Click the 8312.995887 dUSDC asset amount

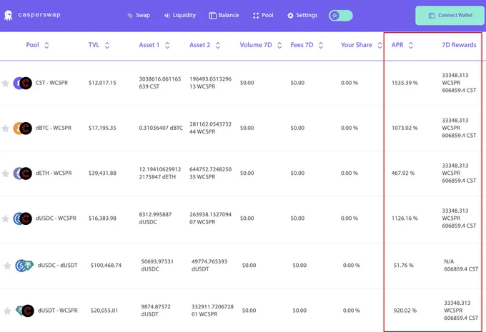click(x=155, y=218)
